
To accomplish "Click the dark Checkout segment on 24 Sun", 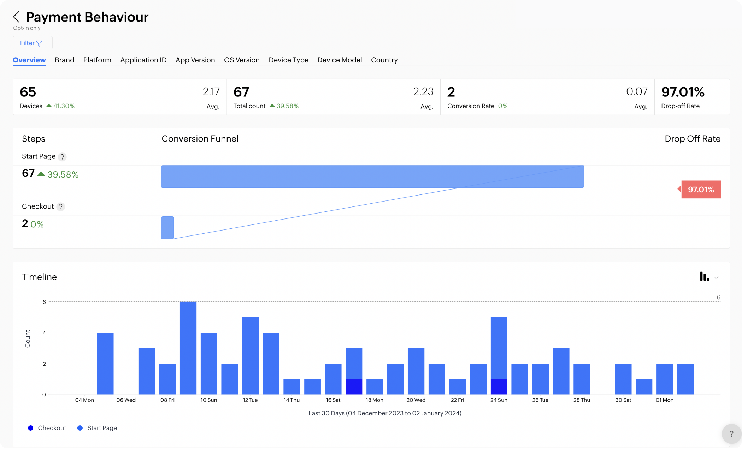I will tap(499, 387).
